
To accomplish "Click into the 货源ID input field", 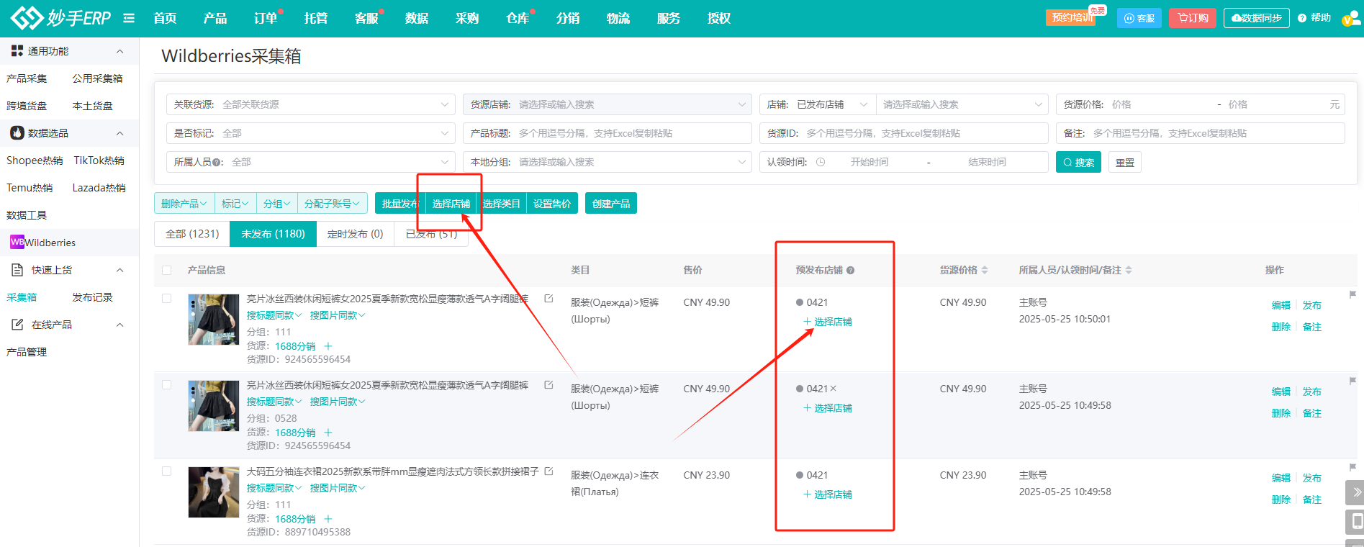I will 903,133.
